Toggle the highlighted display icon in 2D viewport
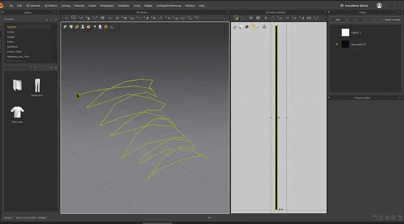 click(x=253, y=27)
